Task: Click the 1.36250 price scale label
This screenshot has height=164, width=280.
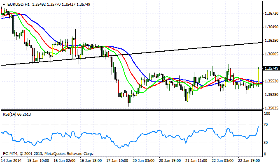Action: pyautogui.click(x=272, y=41)
